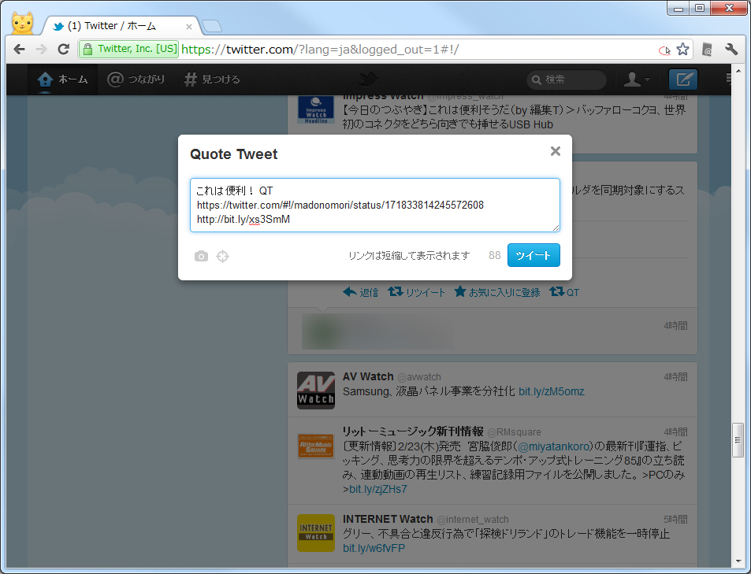The width and height of the screenshot is (751, 574).
Task: Open the Home timeline with the ホーム icon
Action: pos(46,79)
